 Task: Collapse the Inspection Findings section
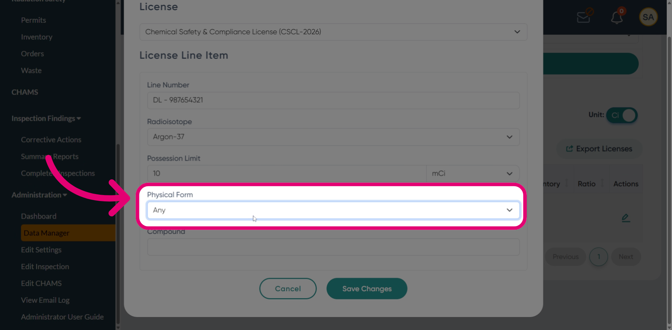(x=46, y=119)
